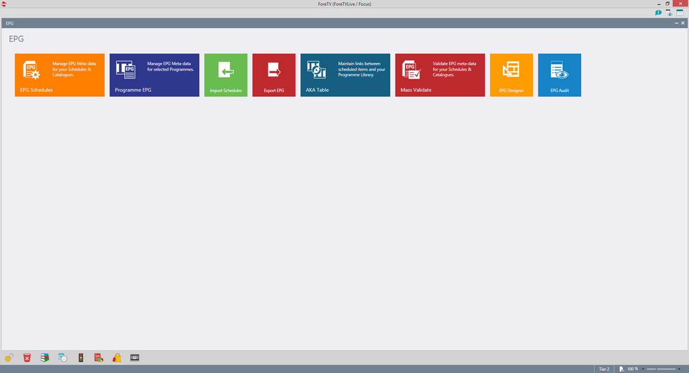Click the yellow shopping bag icon
The image size is (689, 373).
pos(117,358)
